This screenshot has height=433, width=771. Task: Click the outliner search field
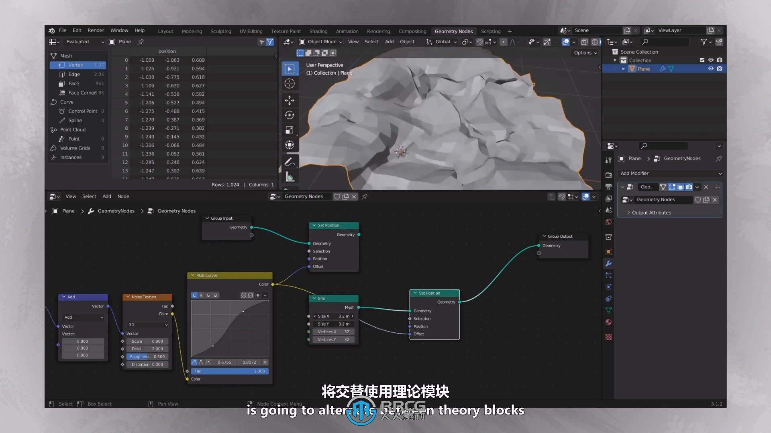[x=665, y=42]
